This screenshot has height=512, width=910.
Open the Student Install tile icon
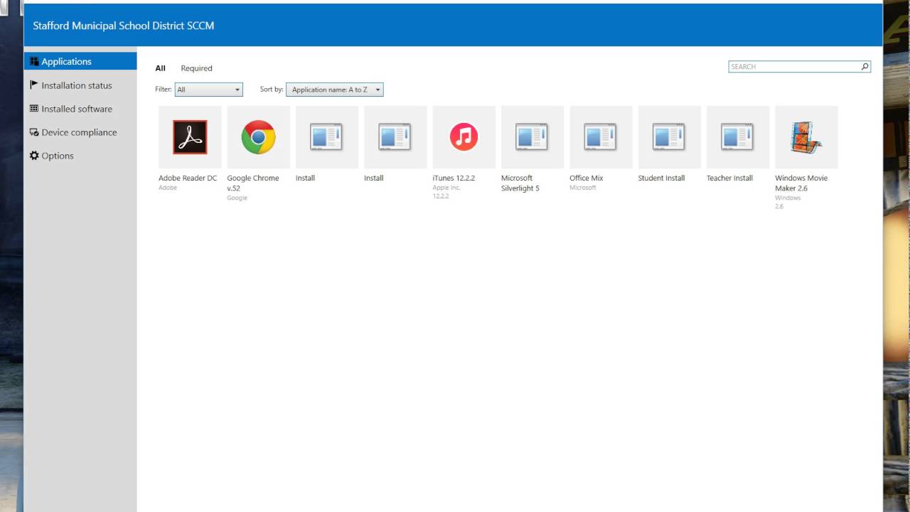point(670,137)
